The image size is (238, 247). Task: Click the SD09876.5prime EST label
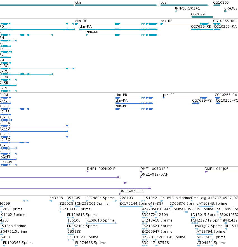184,204
